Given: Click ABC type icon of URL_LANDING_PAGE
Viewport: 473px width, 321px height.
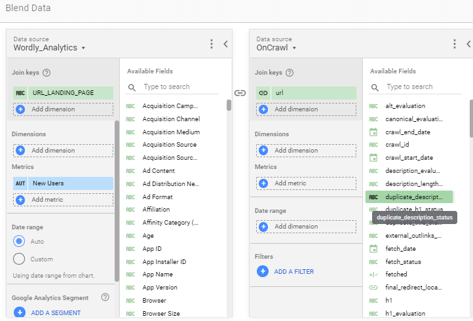Looking at the screenshot, I should [20, 93].
